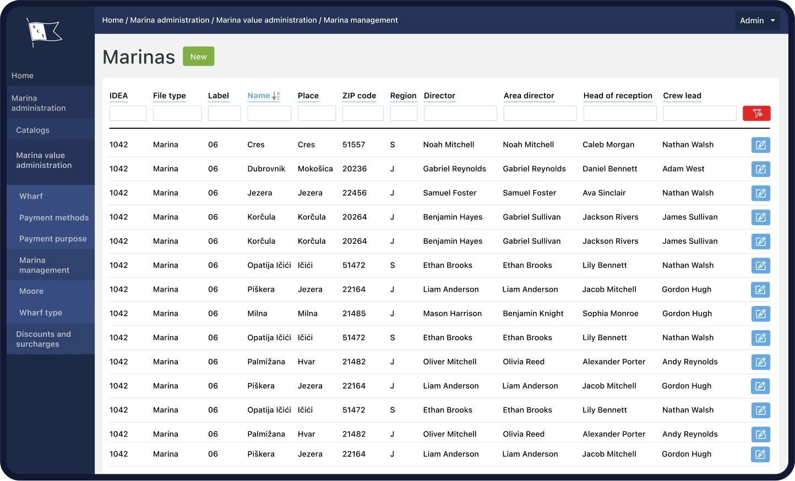The width and height of the screenshot is (795, 481).
Task: Focus the File type filter field
Action: (177, 113)
